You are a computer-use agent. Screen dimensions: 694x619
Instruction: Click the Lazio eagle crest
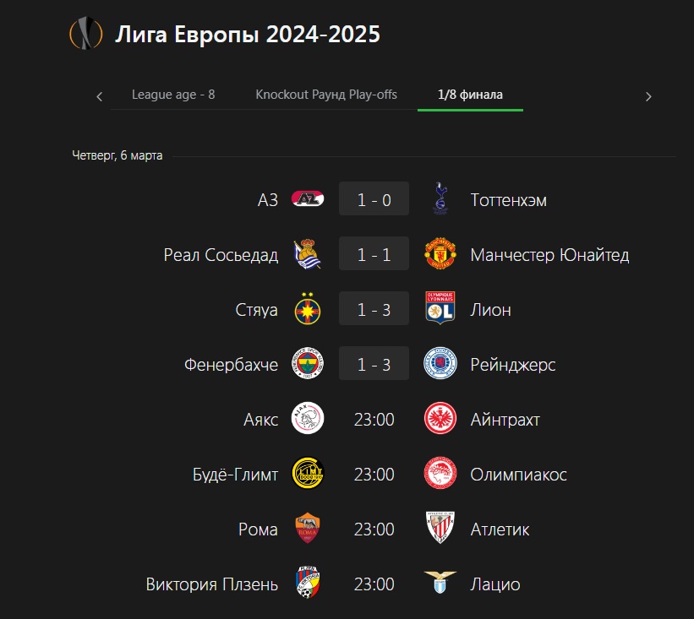pyautogui.click(x=440, y=583)
